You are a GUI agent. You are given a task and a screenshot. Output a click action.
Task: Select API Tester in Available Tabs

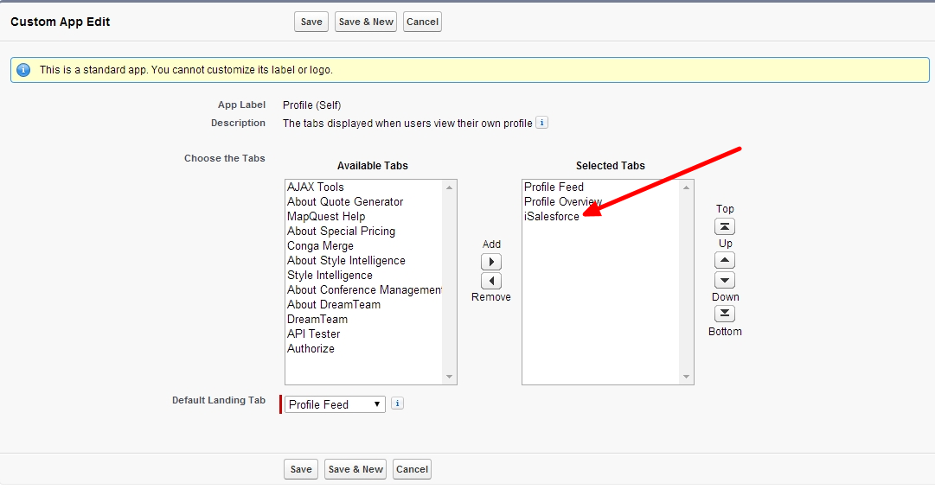click(364, 334)
